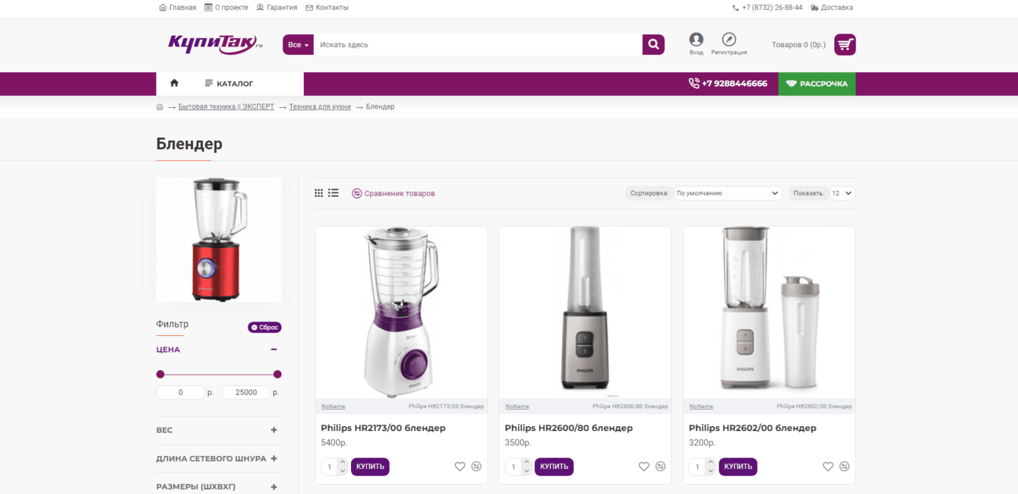Add Philips HR2600/80 to comparison
Screen dimensions: 1018x494
pyautogui.click(x=660, y=467)
